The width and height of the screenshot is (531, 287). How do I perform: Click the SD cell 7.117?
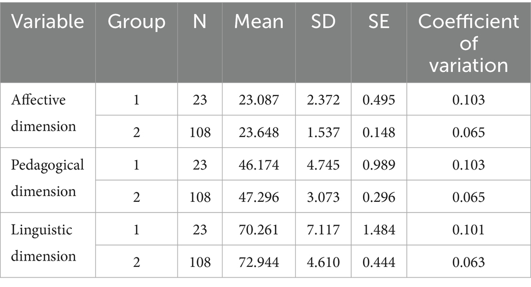tap(322, 230)
